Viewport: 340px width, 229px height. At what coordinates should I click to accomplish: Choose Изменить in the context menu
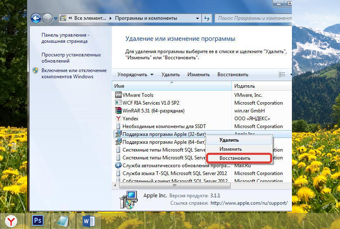[230, 149]
